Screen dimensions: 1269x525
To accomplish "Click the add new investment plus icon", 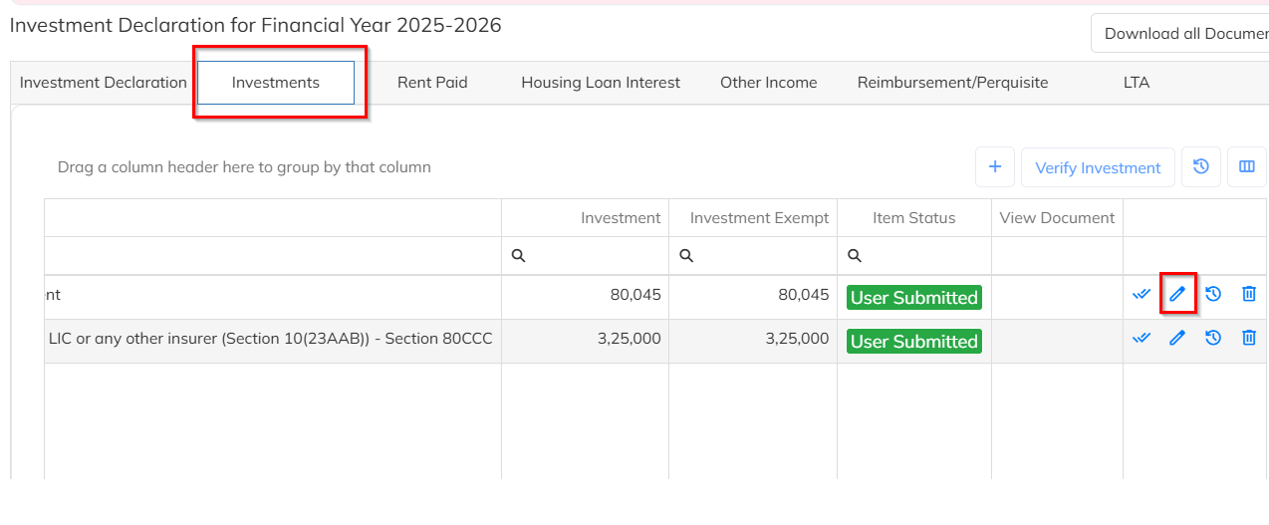I will point(994,167).
